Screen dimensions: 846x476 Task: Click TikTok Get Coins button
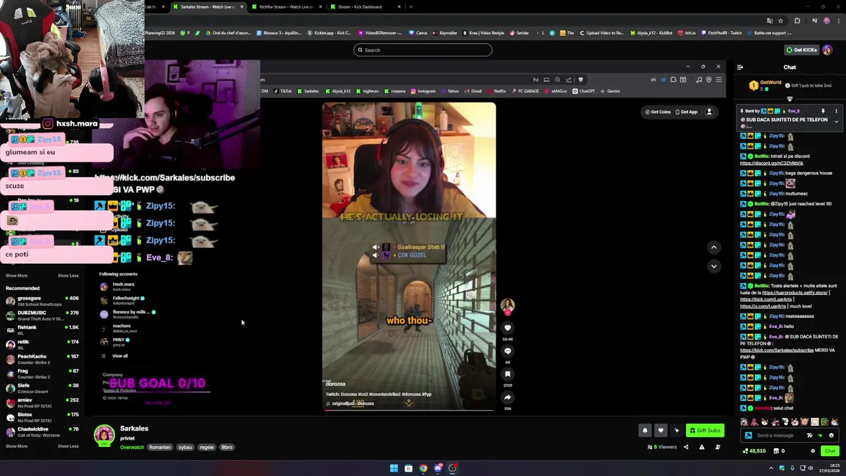[x=658, y=112]
